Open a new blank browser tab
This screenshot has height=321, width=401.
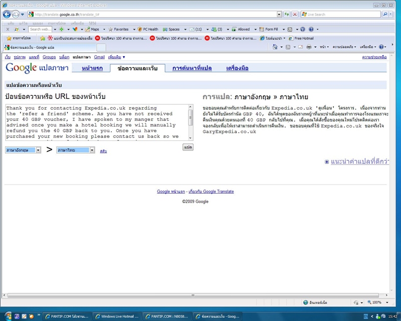101,48
